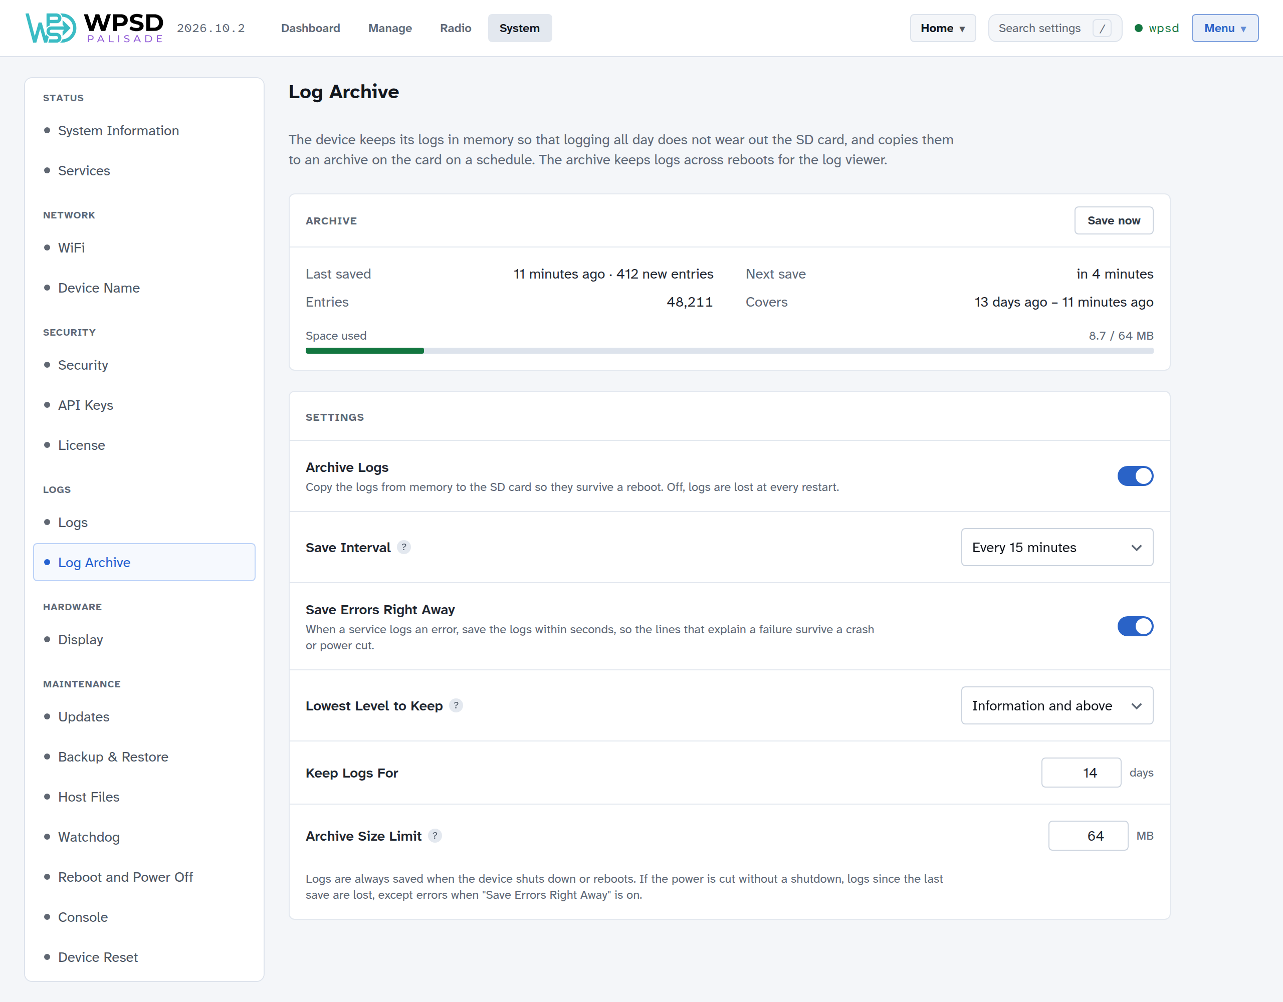Open the Home dropdown

click(942, 28)
